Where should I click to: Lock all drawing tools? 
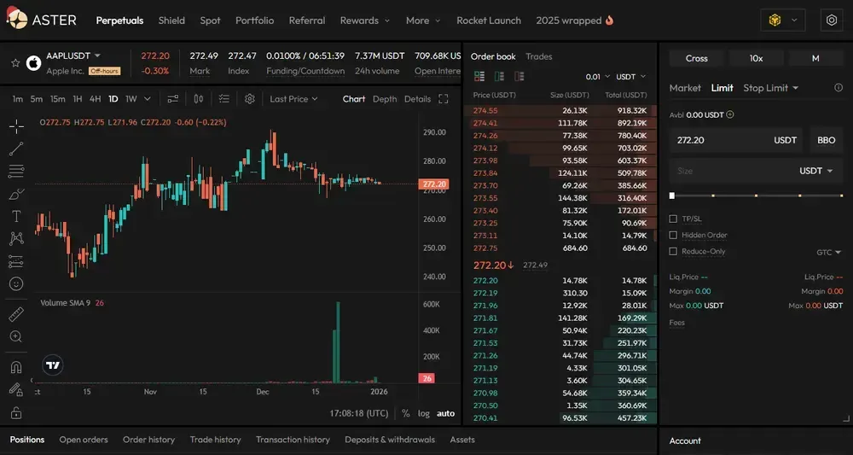coord(16,412)
